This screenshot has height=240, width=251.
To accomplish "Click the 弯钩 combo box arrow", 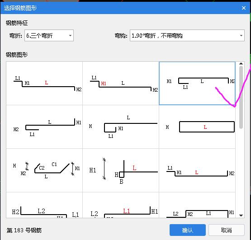I will [x=241, y=35].
